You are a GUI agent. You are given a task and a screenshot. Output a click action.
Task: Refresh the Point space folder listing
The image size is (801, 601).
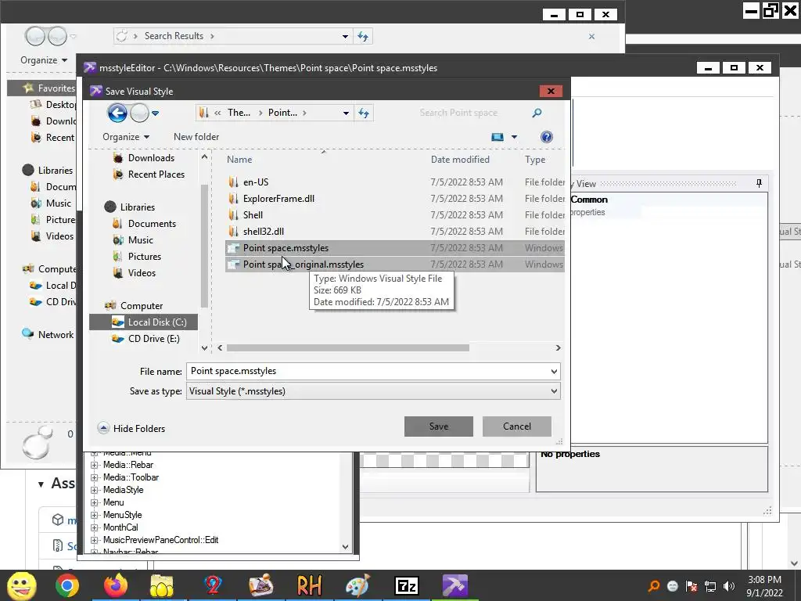click(x=364, y=113)
